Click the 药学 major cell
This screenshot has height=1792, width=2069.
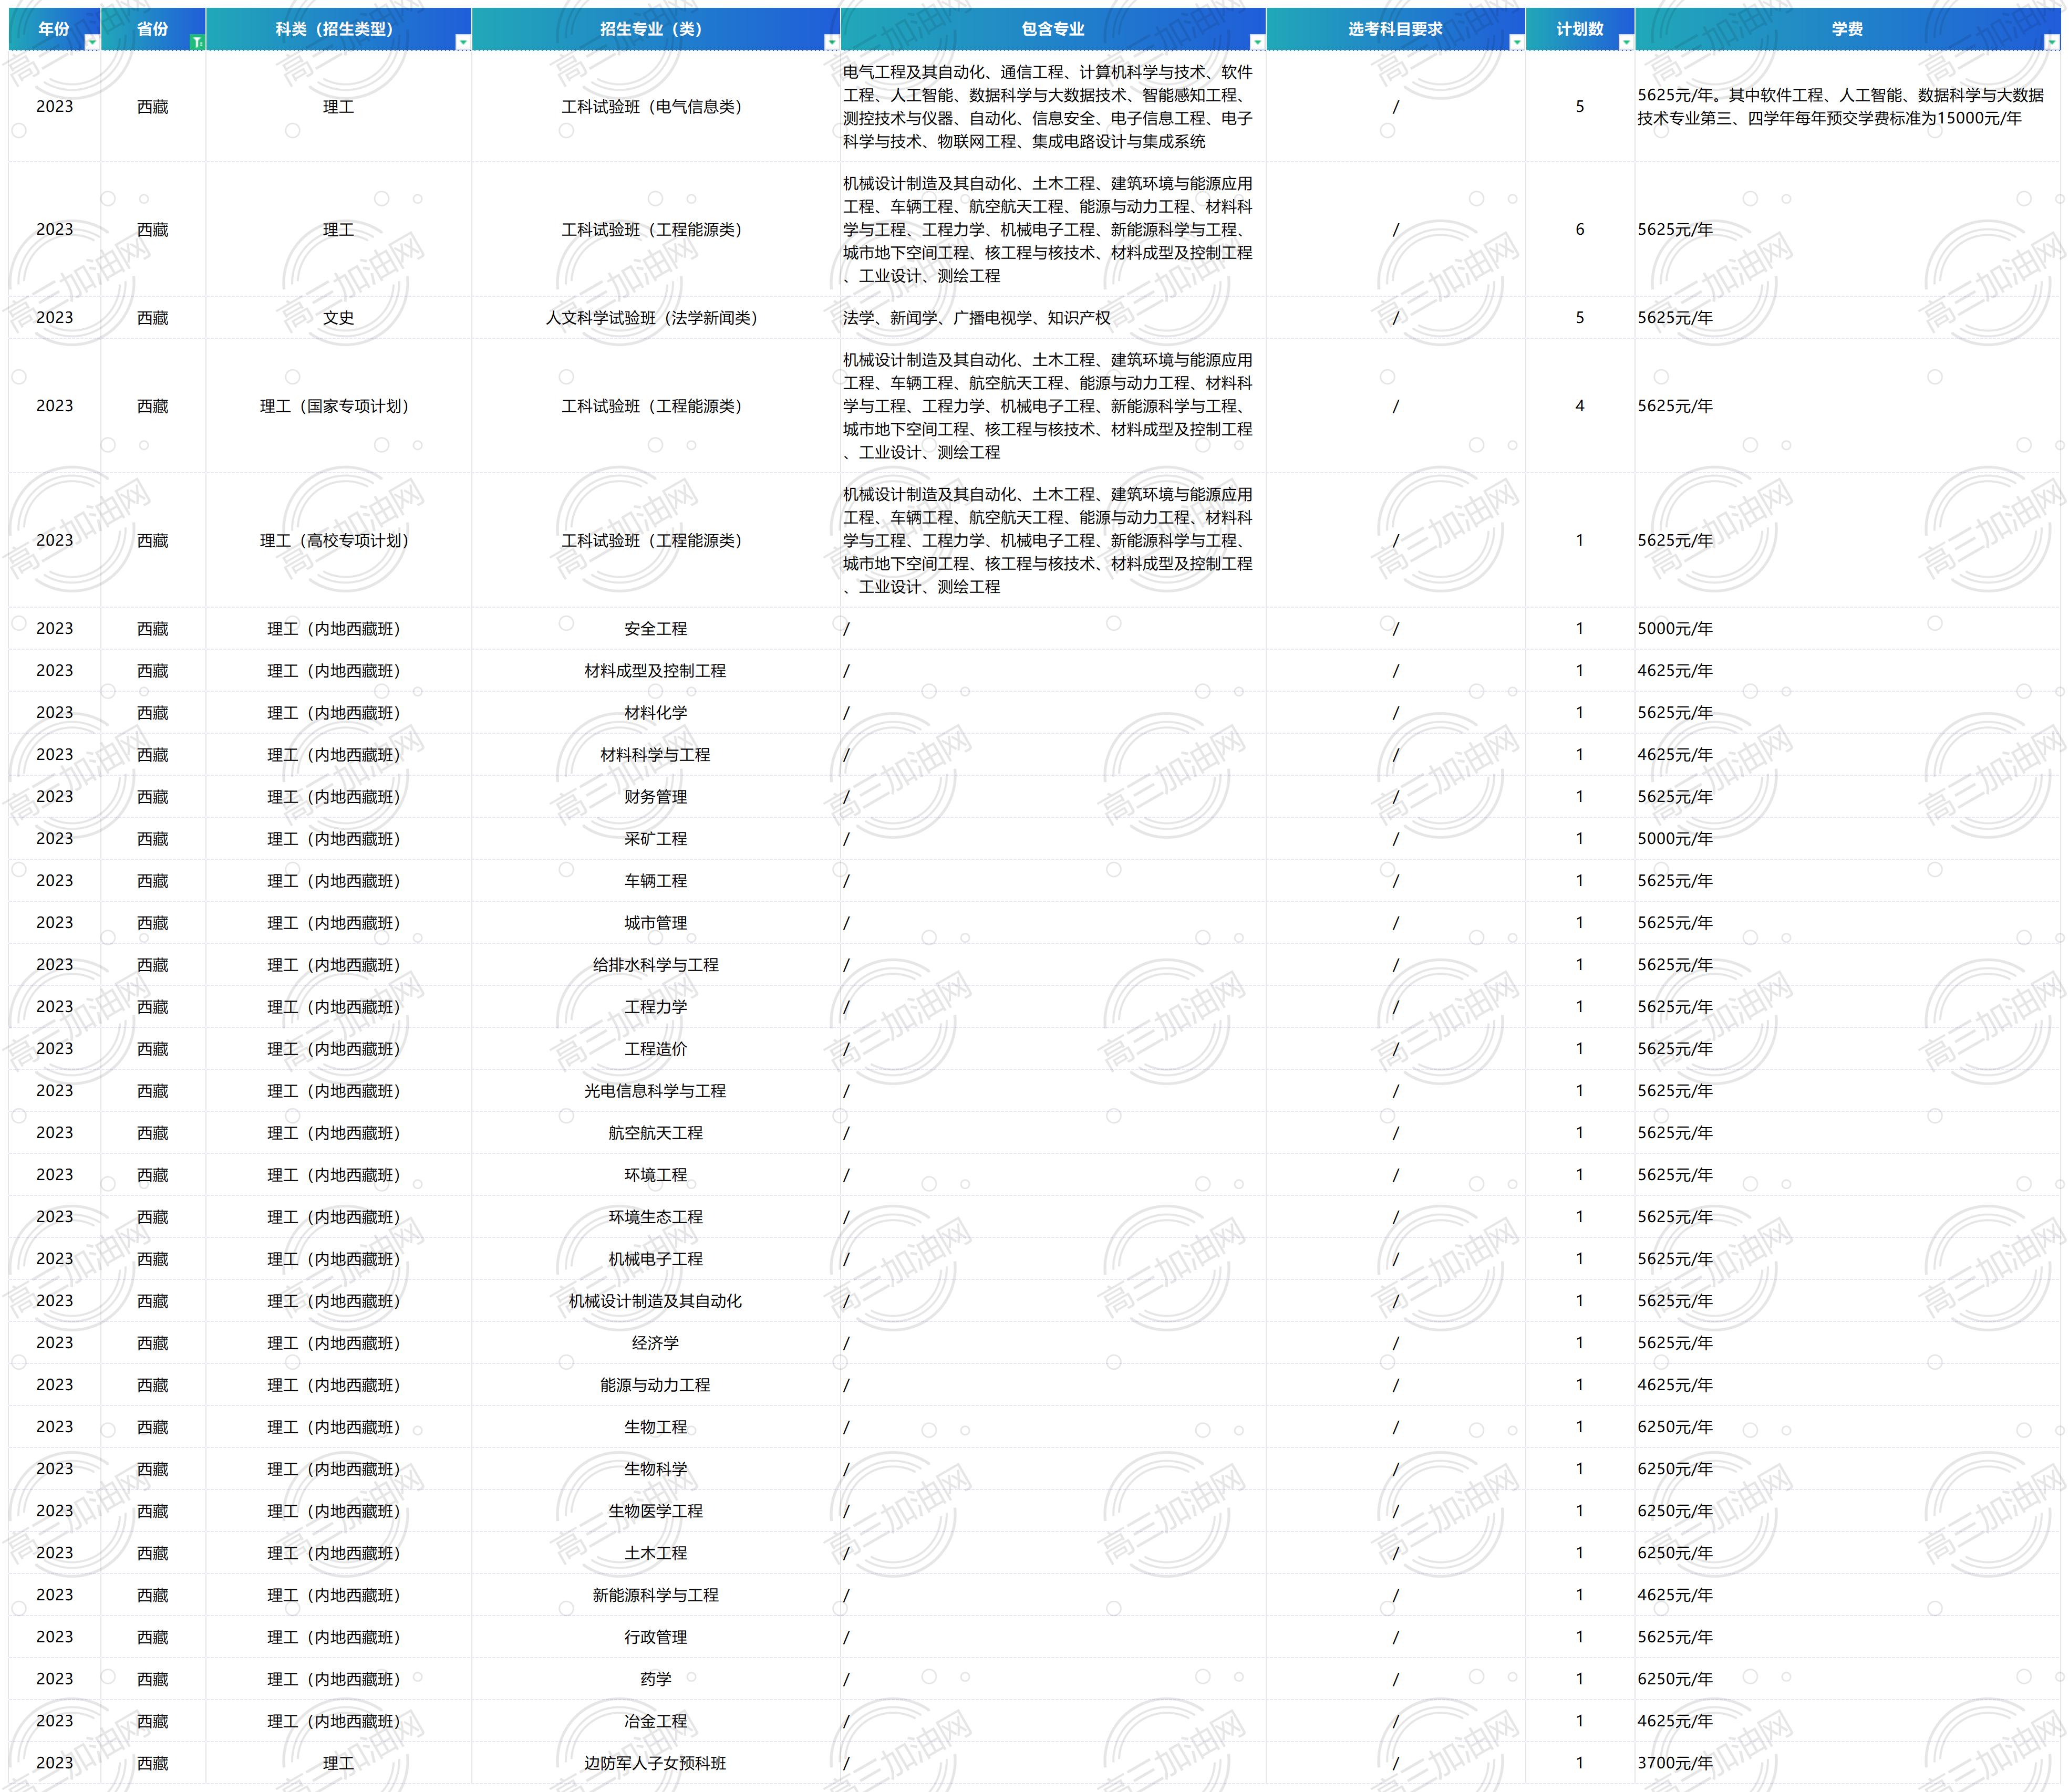pos(655,1679)
